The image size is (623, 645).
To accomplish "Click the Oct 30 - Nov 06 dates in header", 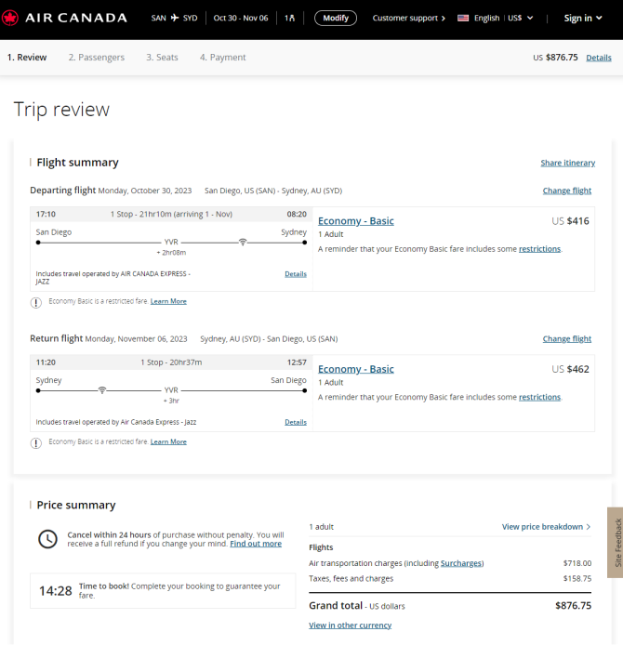I will pos(241,18).
